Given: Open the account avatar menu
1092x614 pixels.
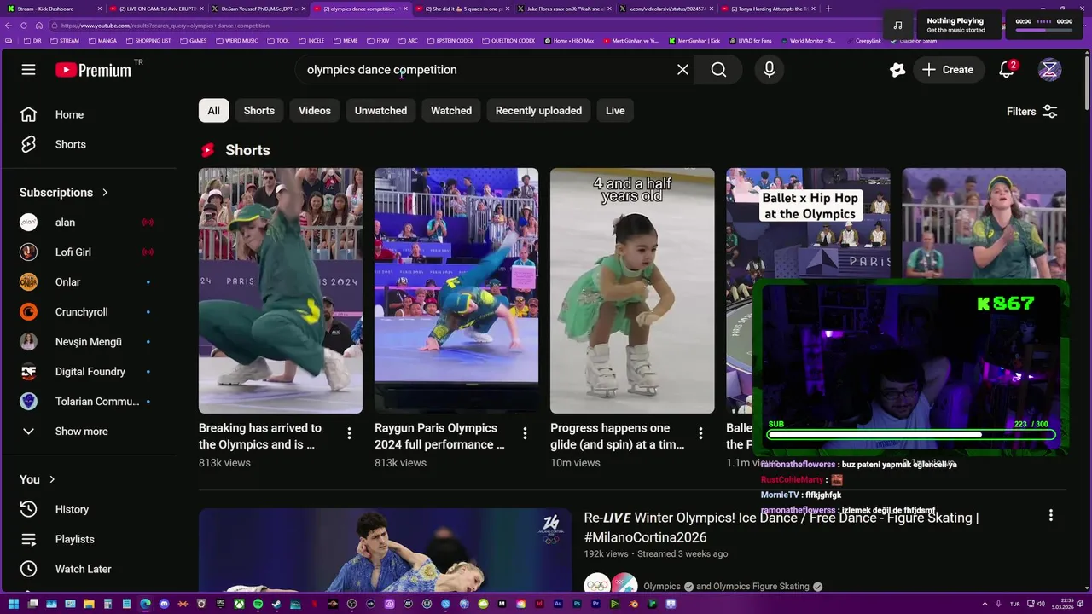Looking at the screenshot, I should point(1049,70).
